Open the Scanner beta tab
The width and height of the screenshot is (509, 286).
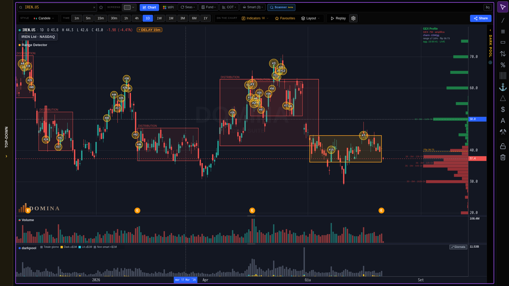(x=281, y=7)
